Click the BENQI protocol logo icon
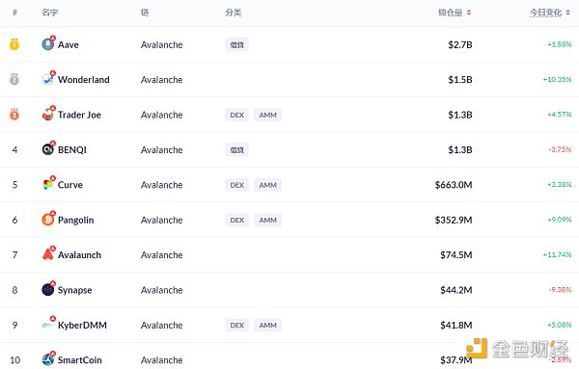The width and height of the screenshot is (579, 369). tap(47, 149)
